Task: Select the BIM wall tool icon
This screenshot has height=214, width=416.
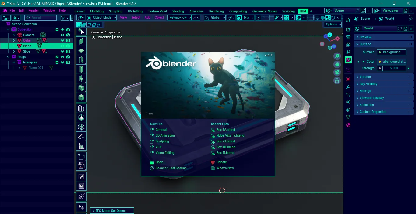Action: (81, 41)
